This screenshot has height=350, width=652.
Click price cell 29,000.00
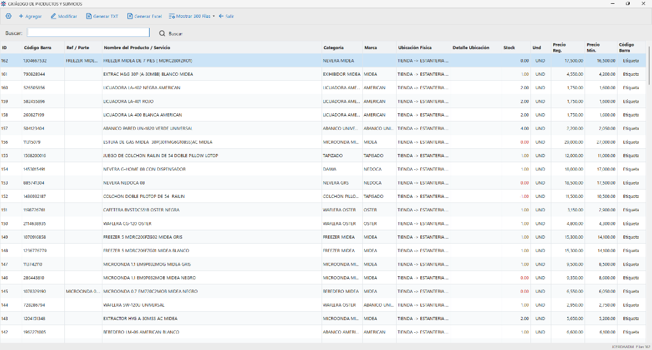click(x=574, y=142)
